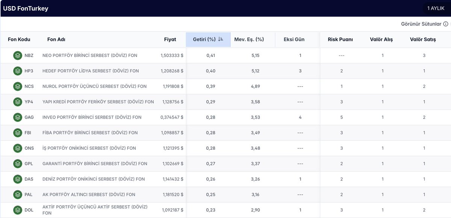Sort by the Fon Adı column header

click(56, 39)
